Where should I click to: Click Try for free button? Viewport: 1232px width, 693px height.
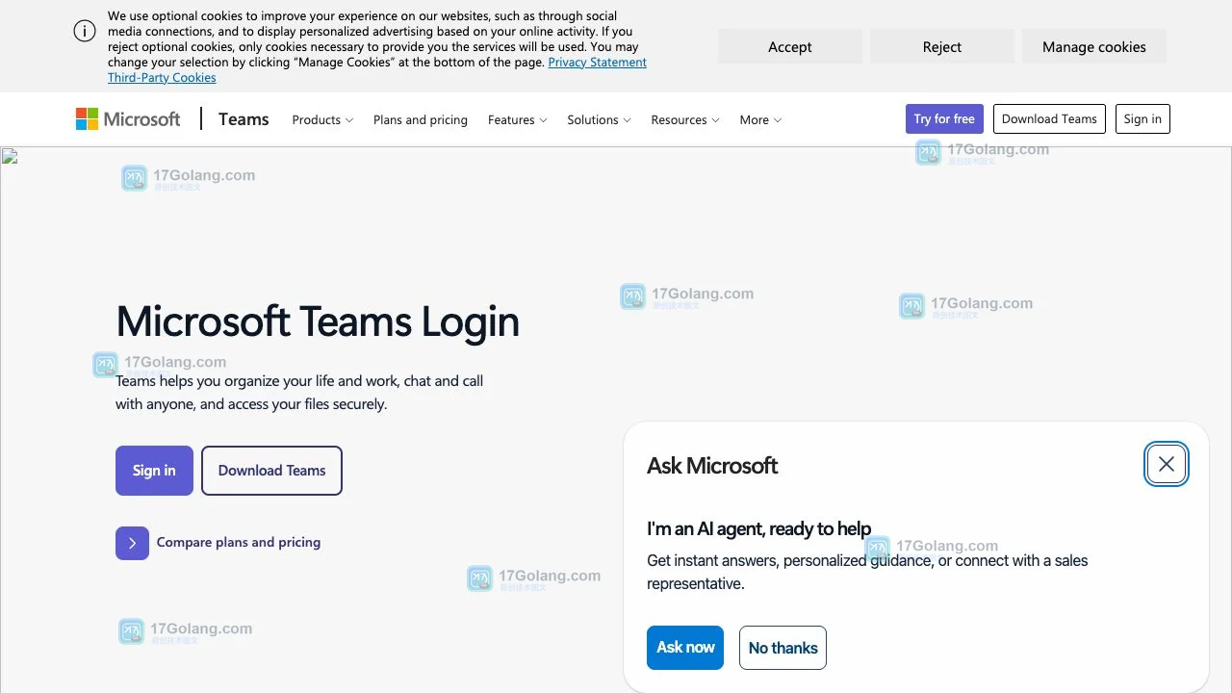click(944, 119)
